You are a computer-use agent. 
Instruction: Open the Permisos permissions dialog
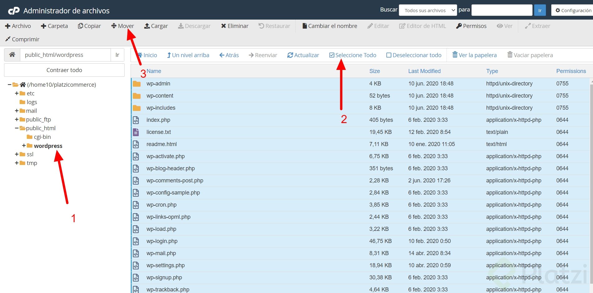click(x=471, y=26)
